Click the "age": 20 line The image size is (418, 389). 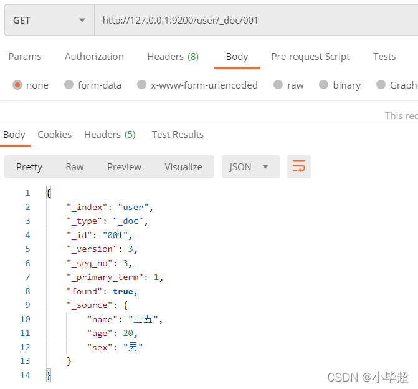(112, 334)
